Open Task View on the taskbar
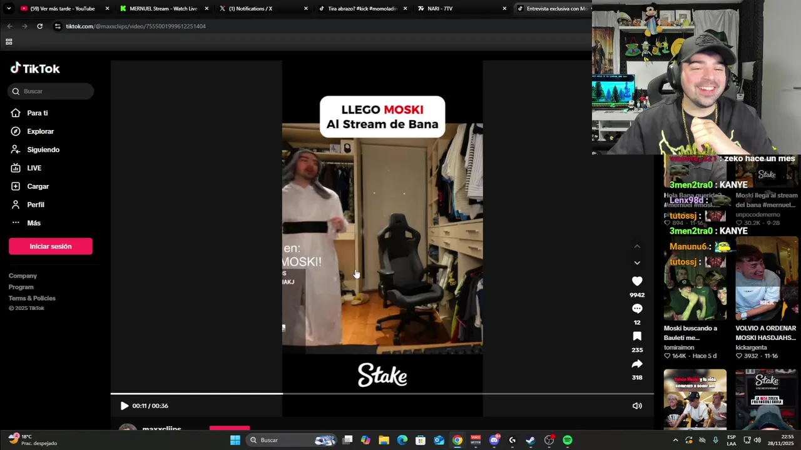This screenshot has height=450, width=801. (348, 440)
